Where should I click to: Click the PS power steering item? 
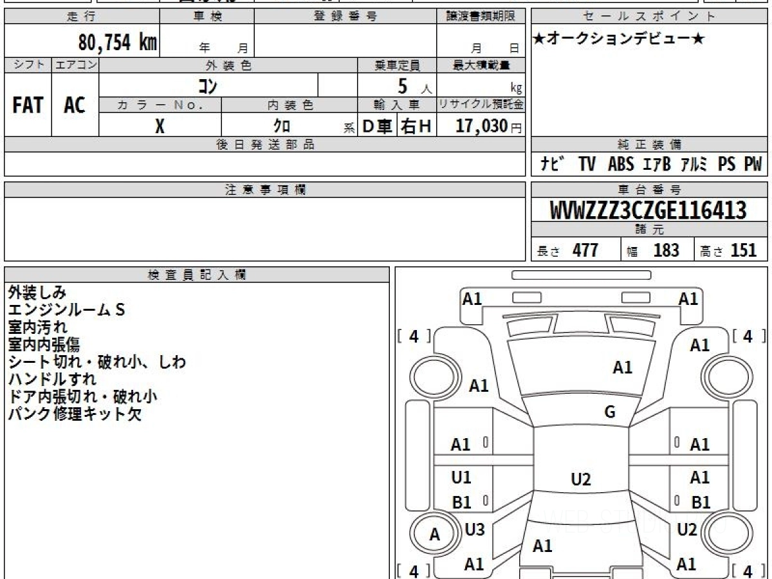tap(726, 165)
